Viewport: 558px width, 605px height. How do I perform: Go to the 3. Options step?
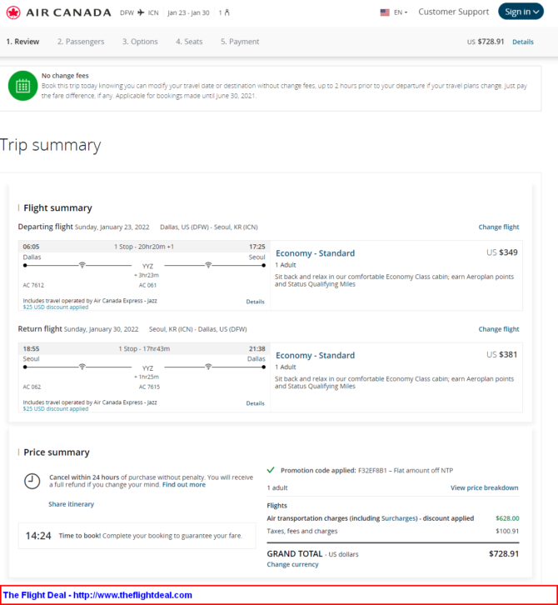pyautogui.click(x=140, y=42)
